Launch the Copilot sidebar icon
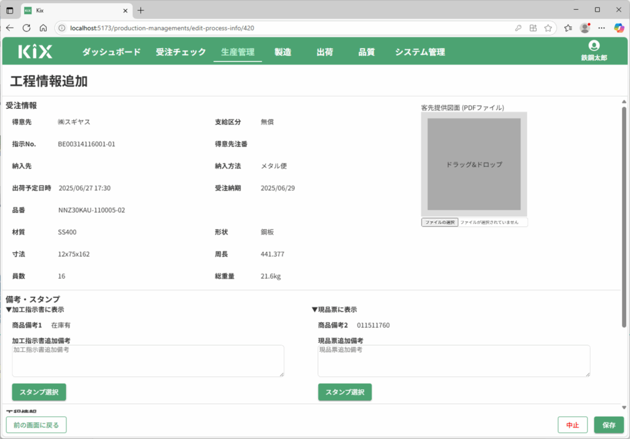630x439 pixels. coord(619,28)
